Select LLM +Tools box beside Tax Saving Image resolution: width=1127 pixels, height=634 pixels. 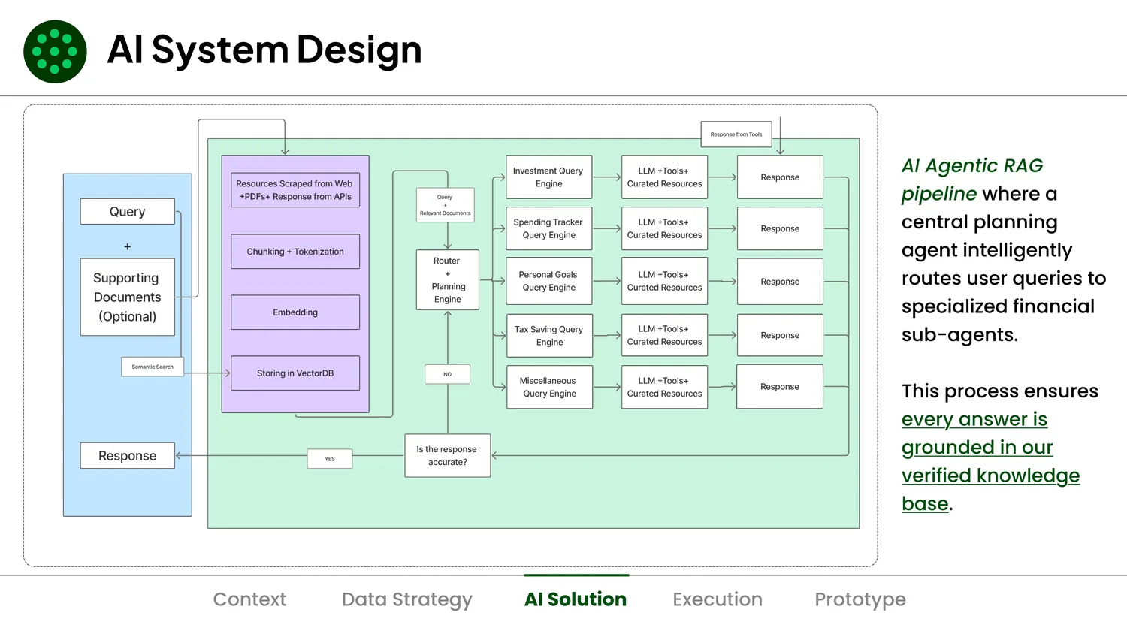pos(665,335)
